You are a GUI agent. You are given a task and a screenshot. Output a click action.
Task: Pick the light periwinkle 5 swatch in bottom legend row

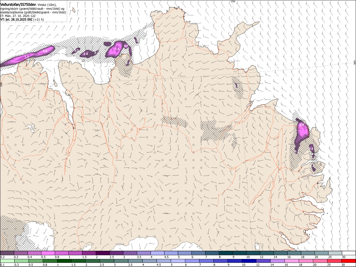coord(178,261)
